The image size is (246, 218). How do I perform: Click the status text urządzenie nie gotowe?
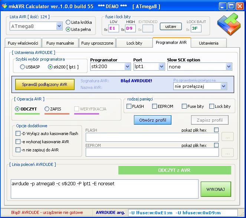click(47, 212)
